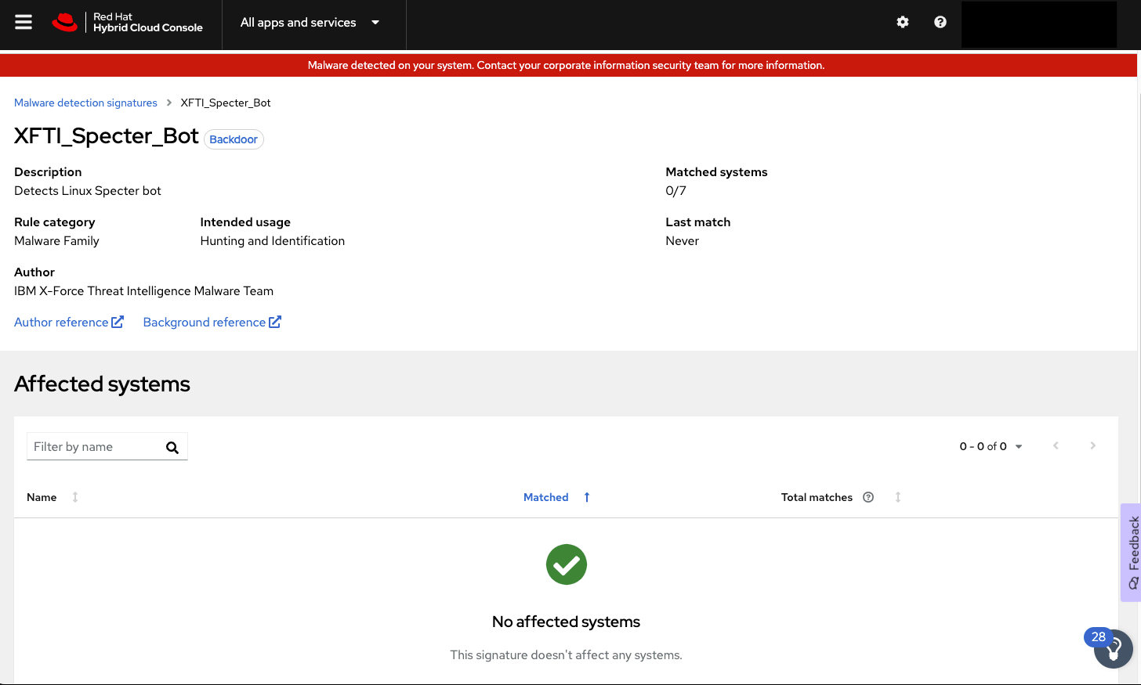The image size is (1141, 685).
Task: Click the search magnifier icon in filter
Action: [x=172, y=447]
